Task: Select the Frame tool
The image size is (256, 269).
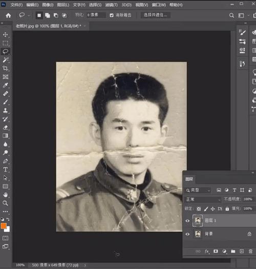Action: coord(5,77)
